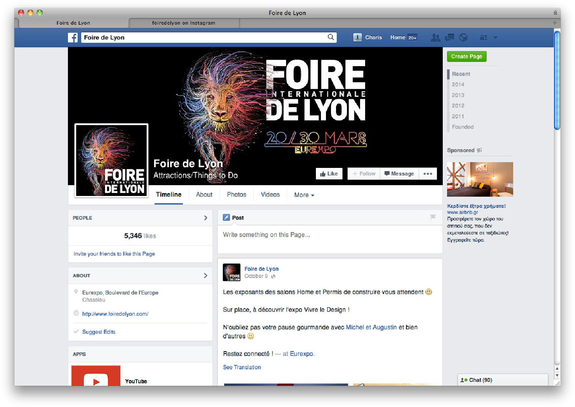Expand the About section chevron
The height and width of the screenshot is (407, 575).
(x=206, y=275)
